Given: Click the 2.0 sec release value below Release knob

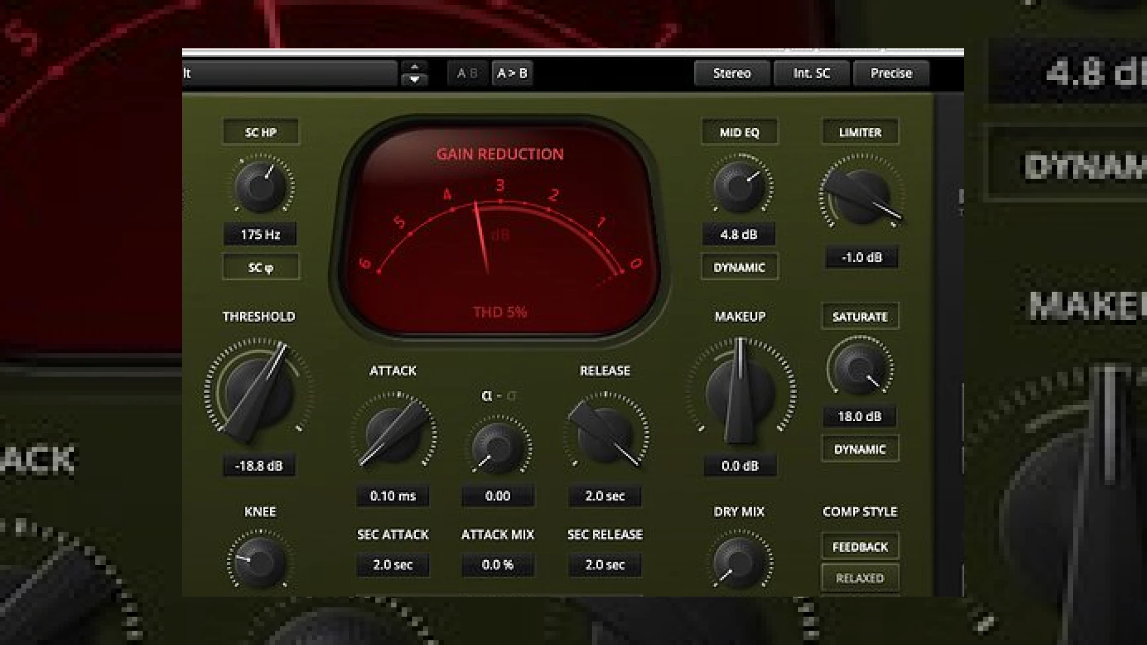Looking at the screenshot, I should (605, 496).
